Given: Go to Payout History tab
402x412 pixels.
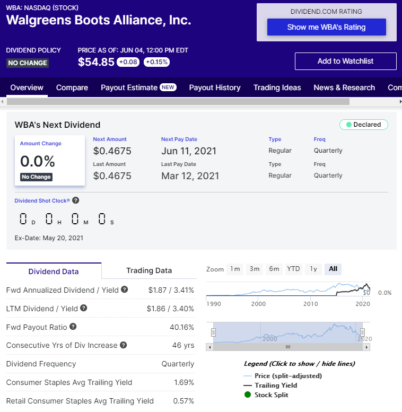Looking at the screenshot, I should [x=215, y=87].
